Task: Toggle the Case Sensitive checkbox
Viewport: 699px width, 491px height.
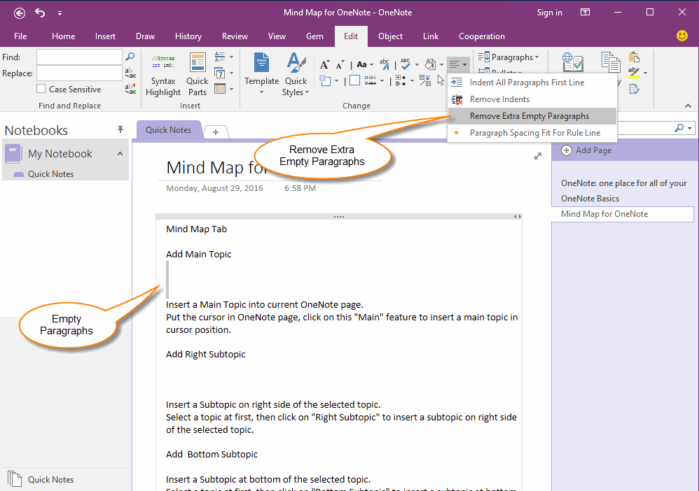Action: 41,89
